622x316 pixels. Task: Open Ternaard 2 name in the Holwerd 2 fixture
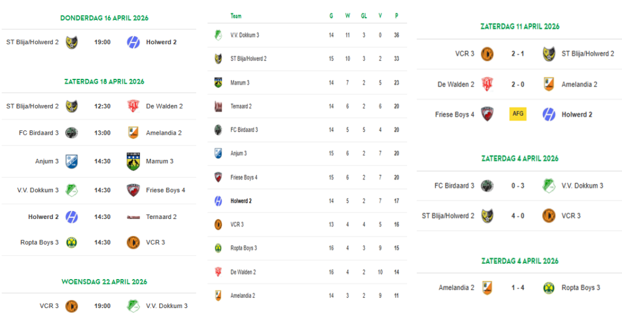(161, 217)
